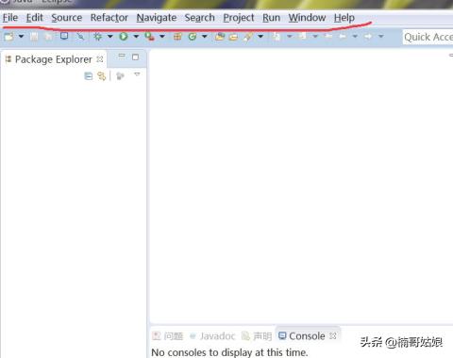Click the New Java Package icon
This screenshot has height=358, width=453.
click(x=177, y=37)
